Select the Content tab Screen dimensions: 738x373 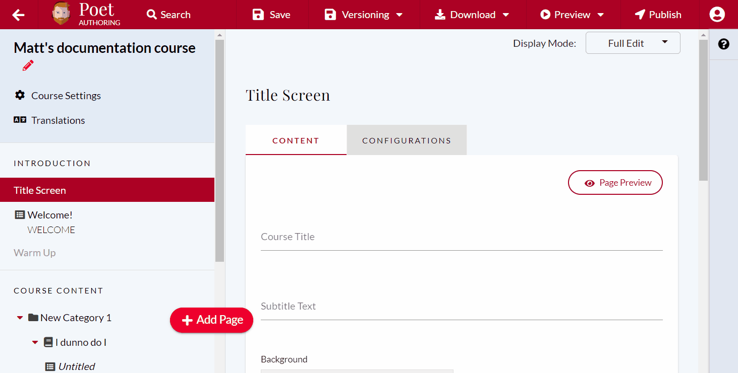(295, 140)
